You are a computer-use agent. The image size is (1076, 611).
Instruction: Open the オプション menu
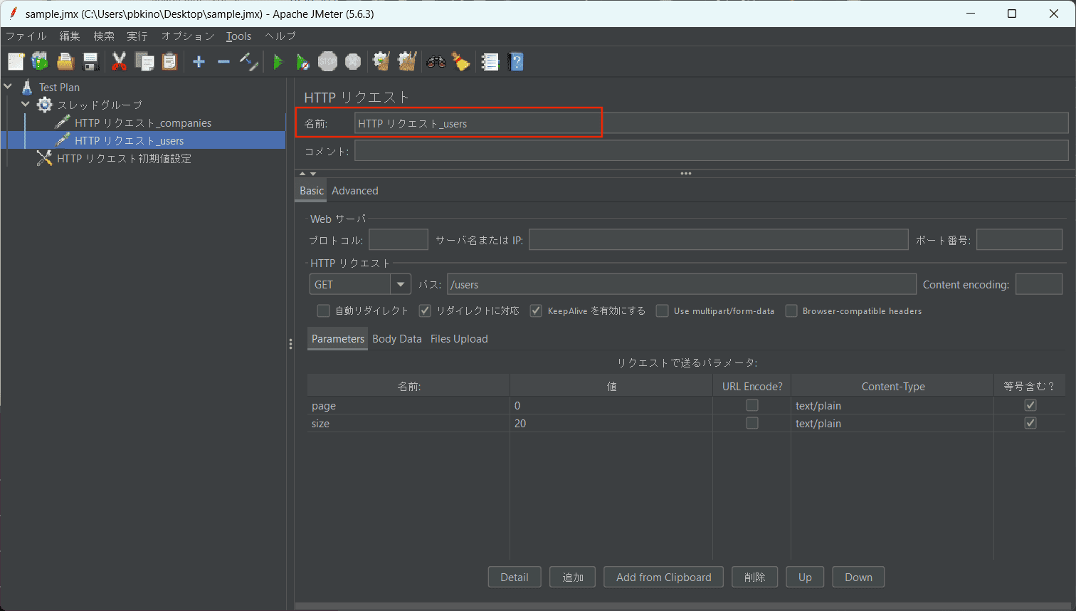tap(188, 36)
